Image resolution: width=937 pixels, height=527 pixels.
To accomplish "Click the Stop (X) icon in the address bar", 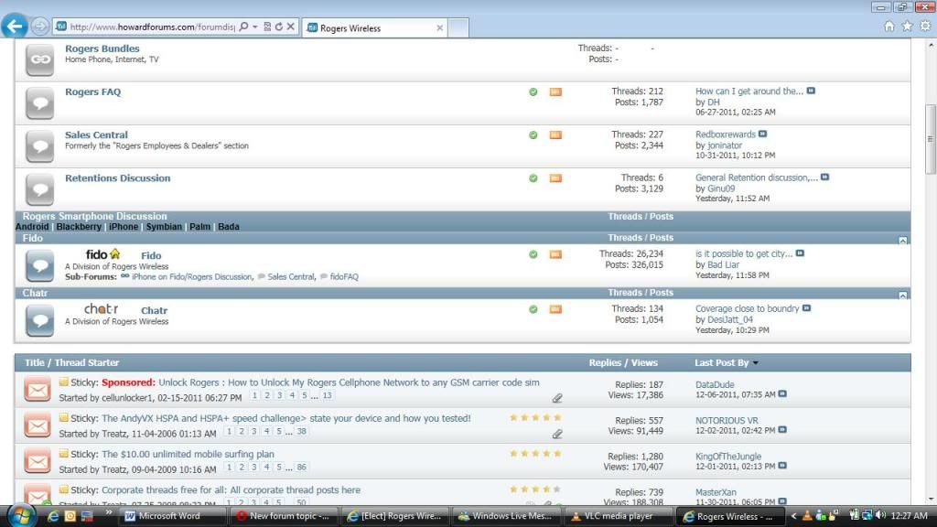I will (x=290, y=27).
